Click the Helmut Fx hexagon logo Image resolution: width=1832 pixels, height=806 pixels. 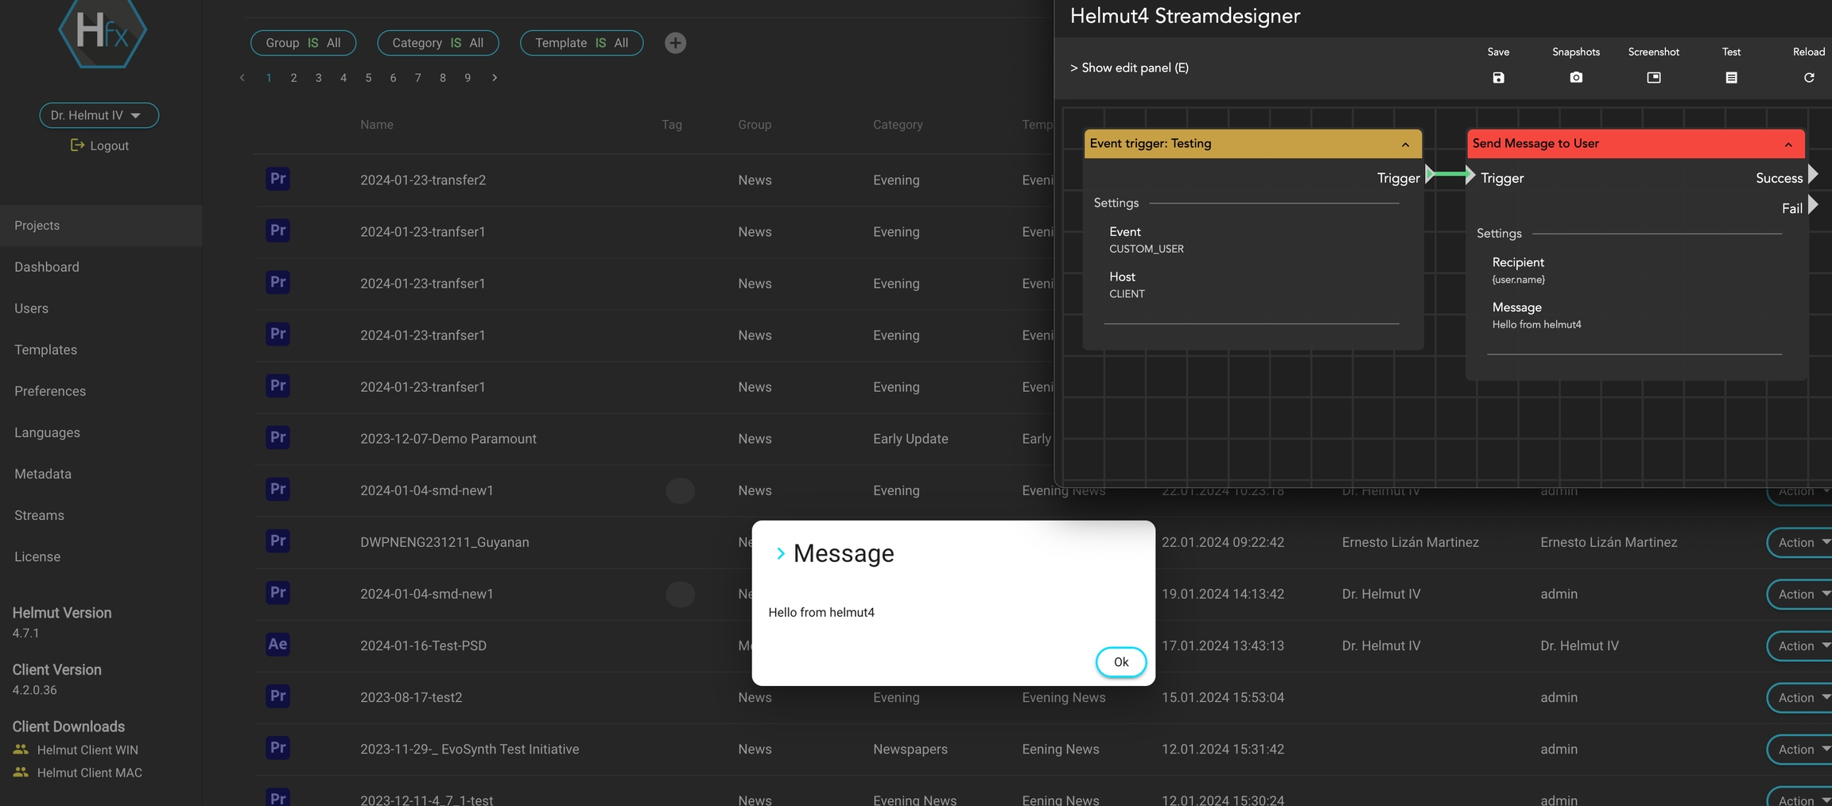[102, 32]
